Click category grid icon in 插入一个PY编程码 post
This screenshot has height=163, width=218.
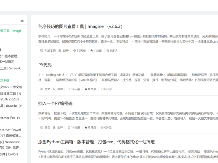click(41, 127)
